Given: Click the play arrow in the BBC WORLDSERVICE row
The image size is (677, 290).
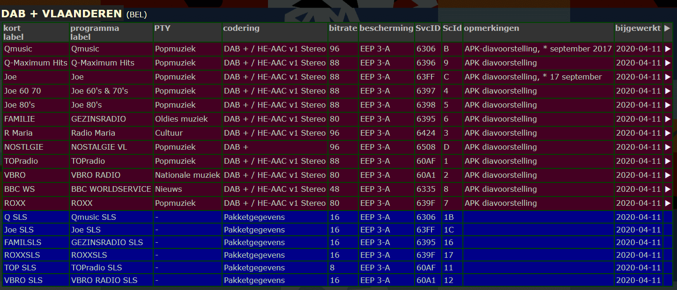Looking at the screenshot, I should coord(668,189).
